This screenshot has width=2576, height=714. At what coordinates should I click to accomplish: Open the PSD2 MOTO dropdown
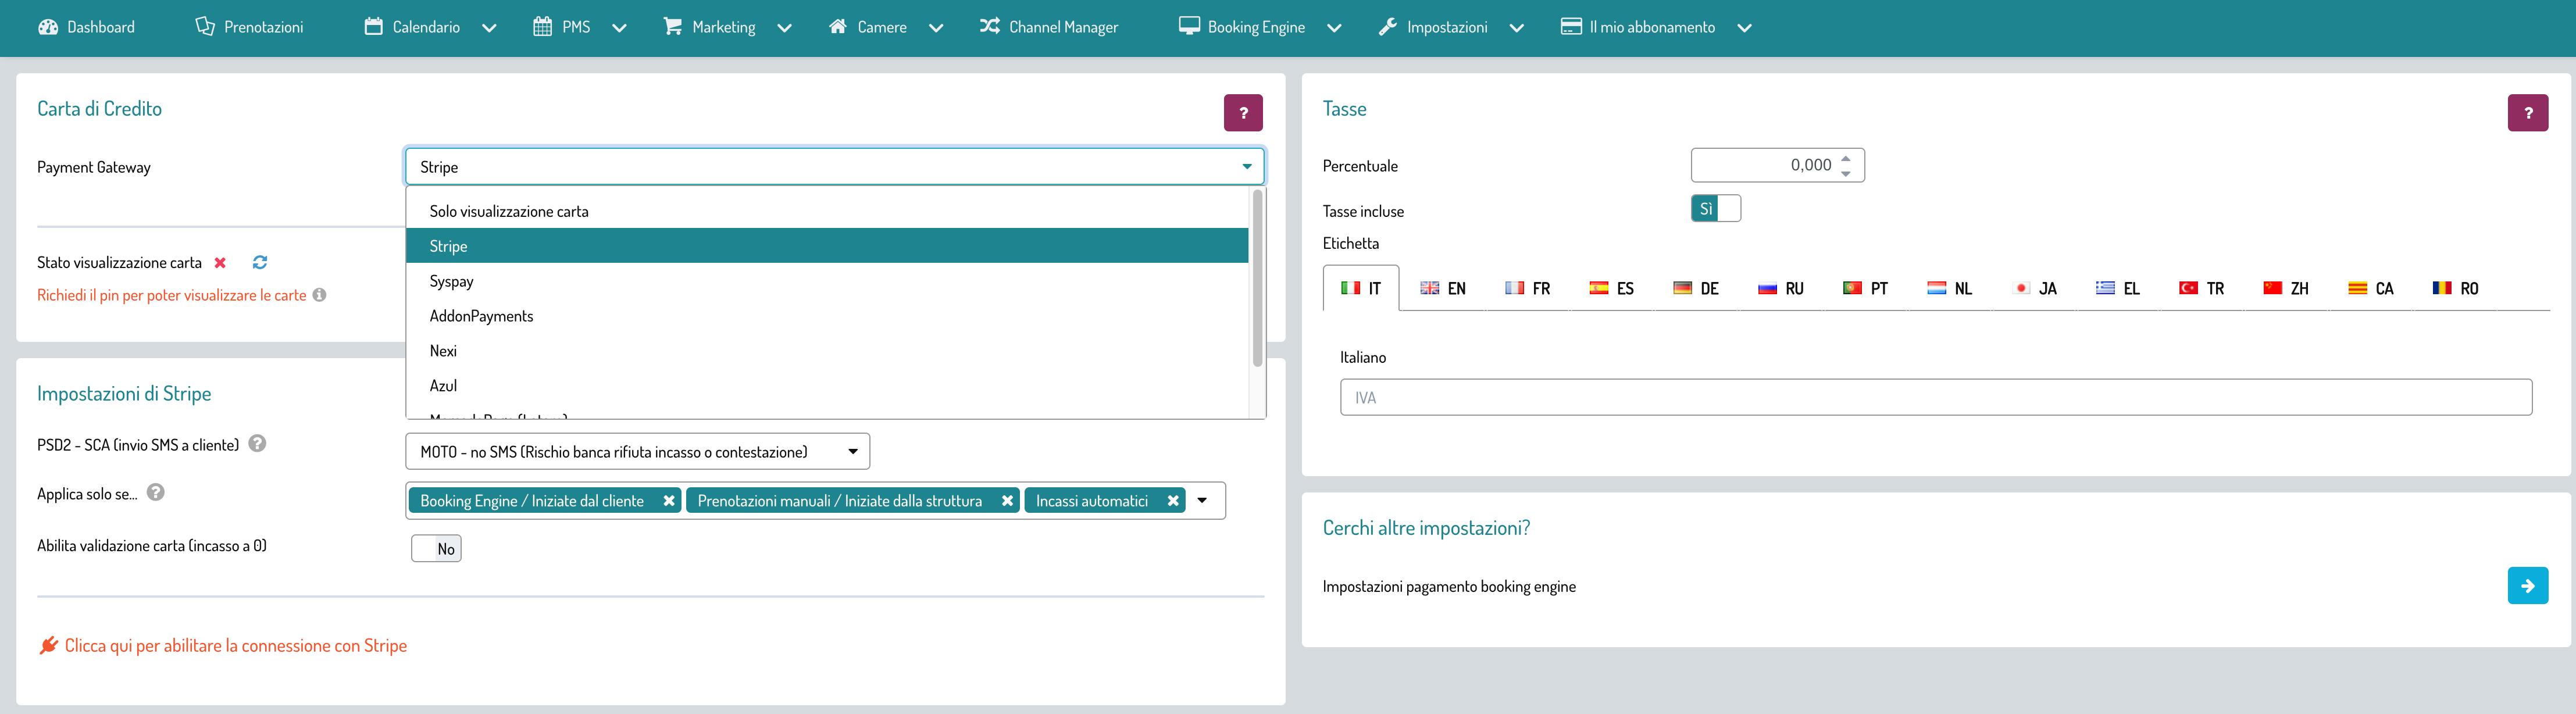(637, 452)
